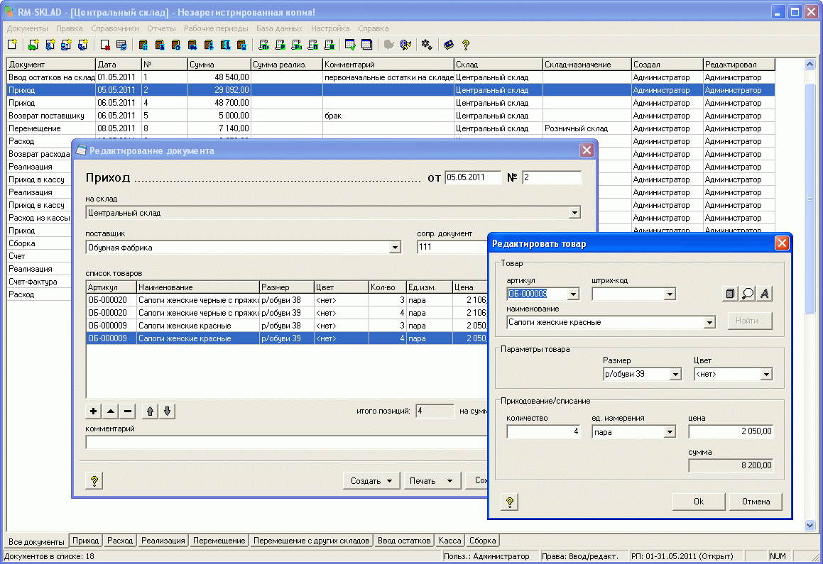823x564 pixels.
Task: Click the yellow question mark in toolbar
Action: [466, 45]
